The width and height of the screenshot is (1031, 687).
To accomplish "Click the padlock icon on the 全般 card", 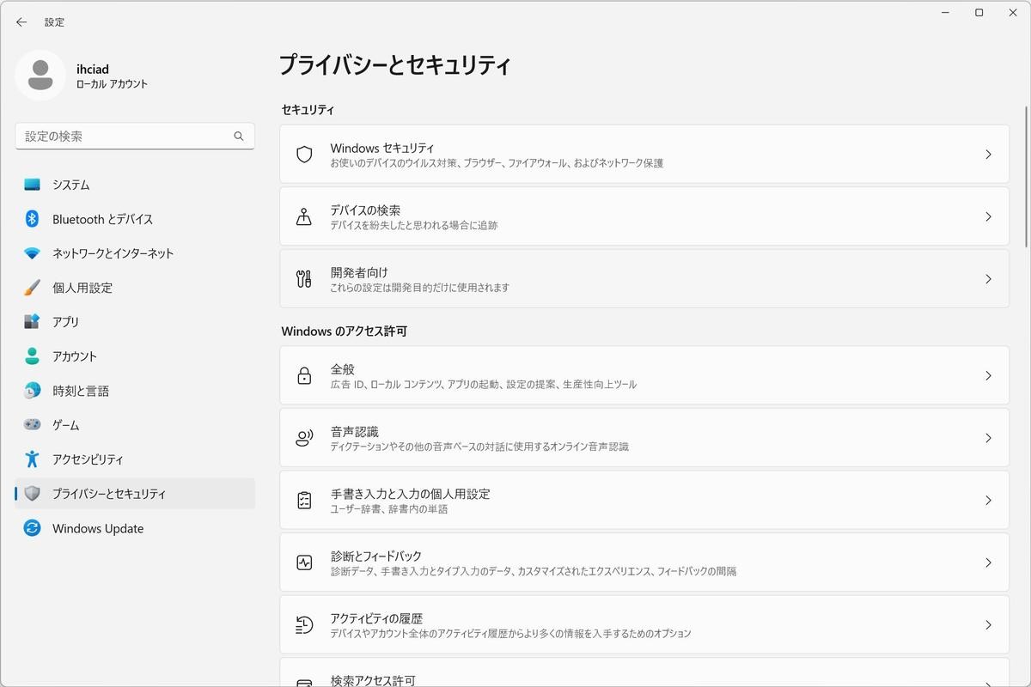I will pos(304,375).
